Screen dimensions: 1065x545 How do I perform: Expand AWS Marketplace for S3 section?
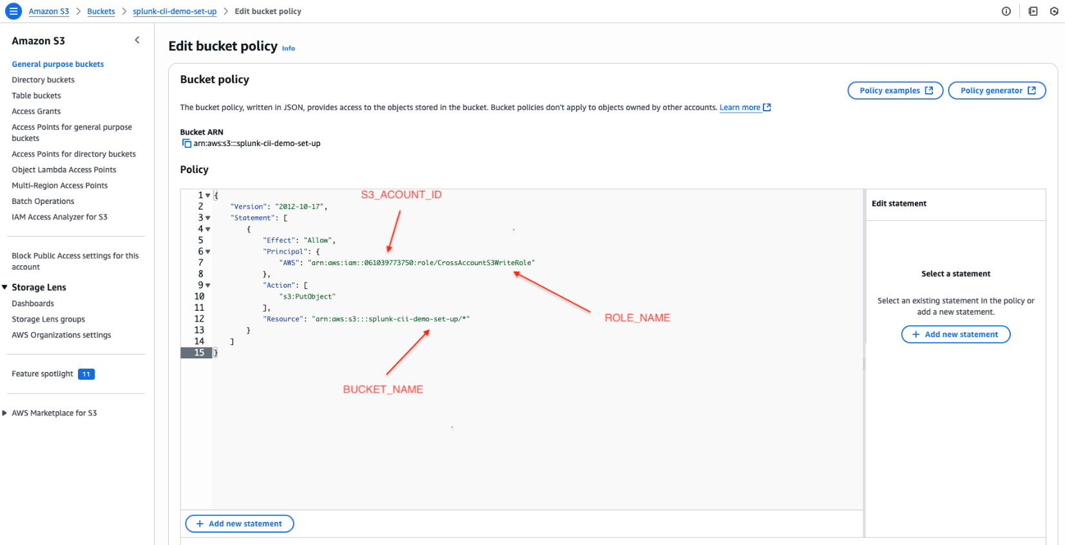click(x=5, y=413)
